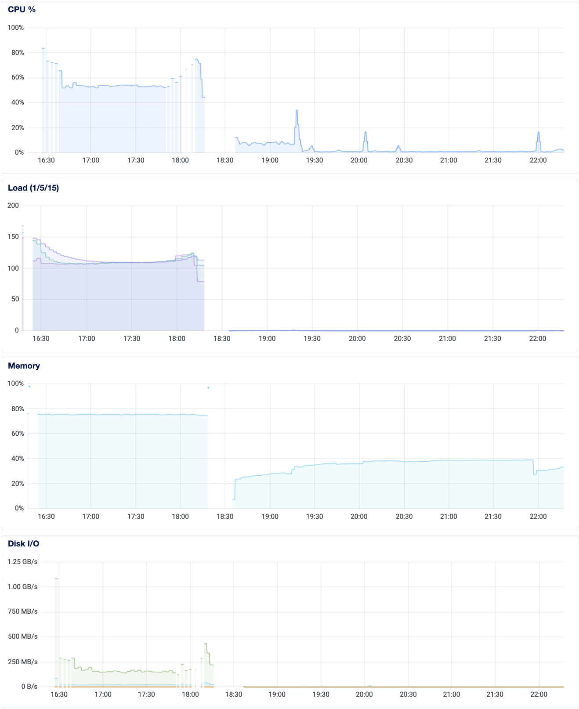Click the 17:00 time label under Memory chart
The image size is (579, 709).
click(91, 517)
